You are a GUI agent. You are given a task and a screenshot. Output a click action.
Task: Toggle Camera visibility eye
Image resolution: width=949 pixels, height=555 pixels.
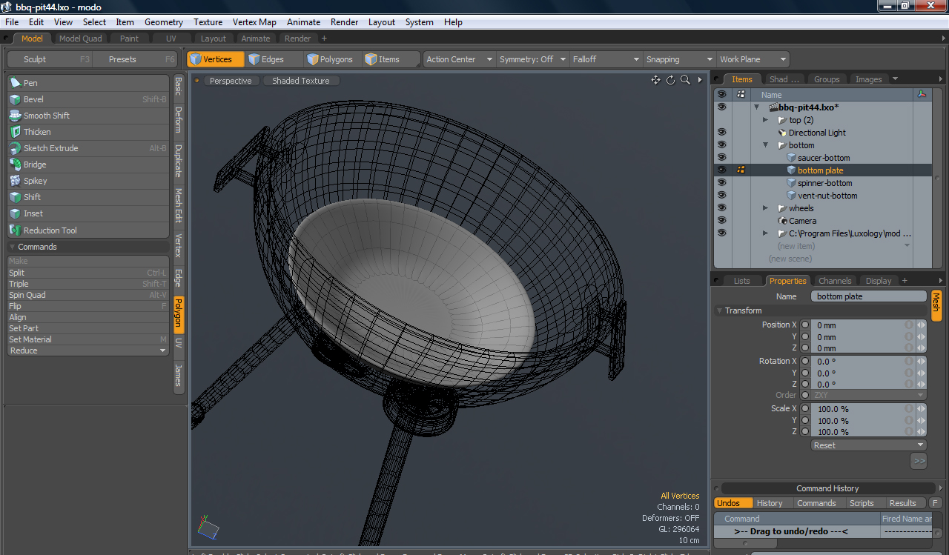point(722,221)
